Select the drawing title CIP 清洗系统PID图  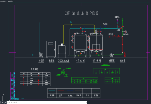coord(81,13)
